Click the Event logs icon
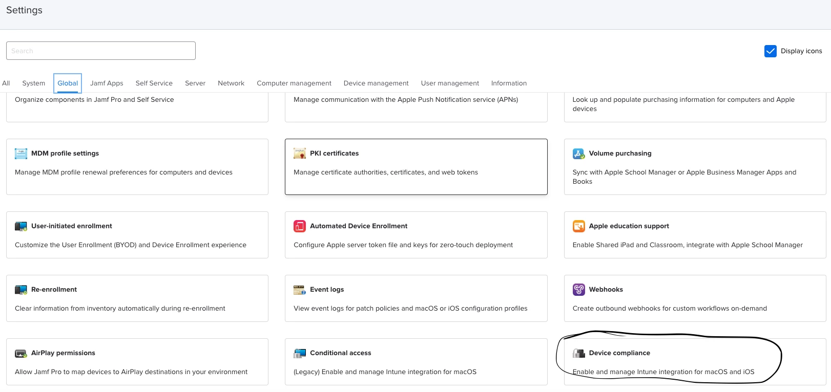The image size is (831, 392). (300, 290)
